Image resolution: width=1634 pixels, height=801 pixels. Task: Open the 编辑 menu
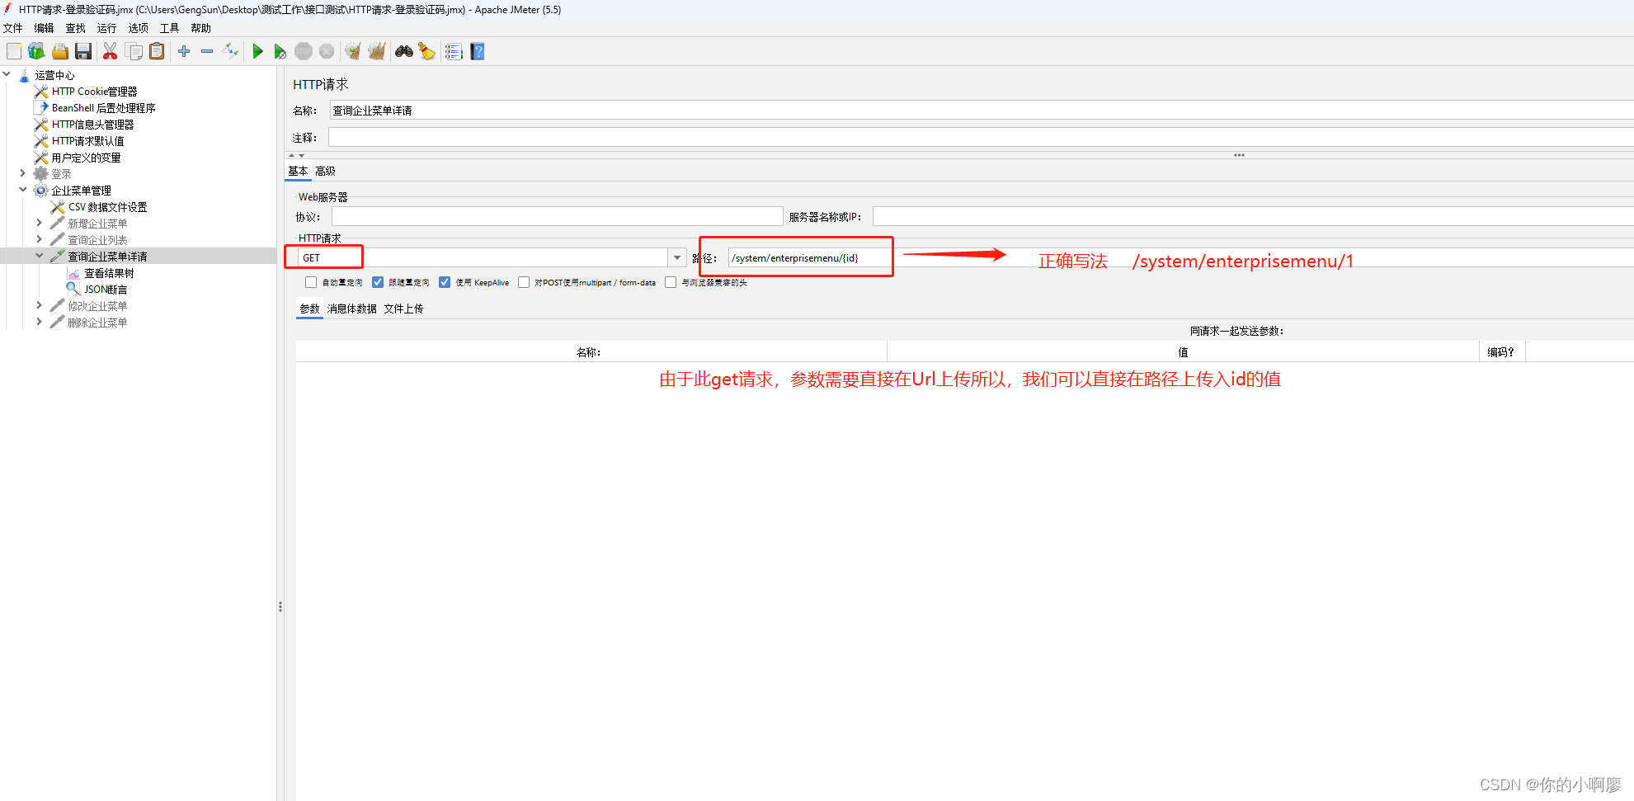[44, 28]
